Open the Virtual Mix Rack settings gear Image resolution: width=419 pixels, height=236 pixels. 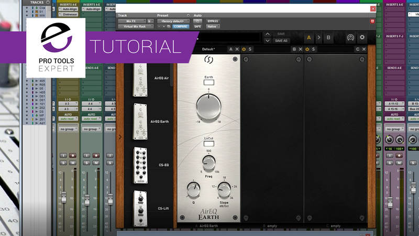tap(362, 37)
